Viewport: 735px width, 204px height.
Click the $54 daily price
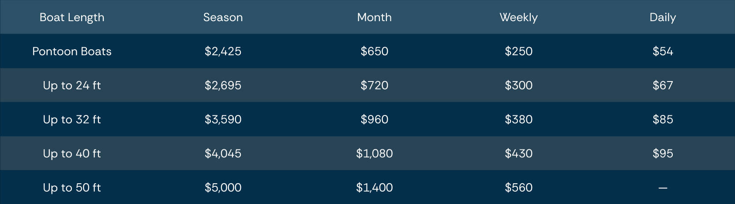[x=662, y=51]
